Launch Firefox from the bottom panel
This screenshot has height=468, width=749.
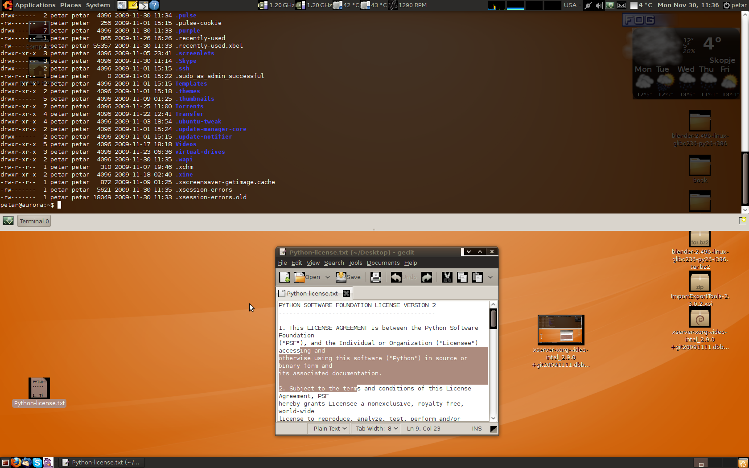(x=16, y=462)
